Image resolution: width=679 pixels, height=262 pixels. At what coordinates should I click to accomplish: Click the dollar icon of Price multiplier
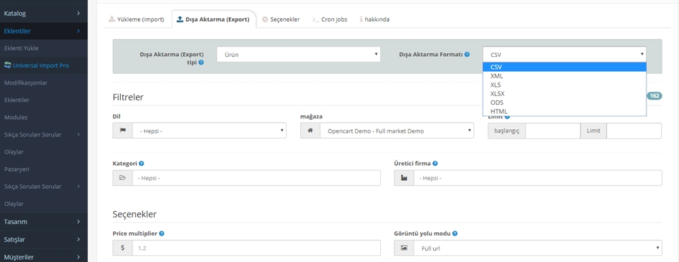point(122,248)
